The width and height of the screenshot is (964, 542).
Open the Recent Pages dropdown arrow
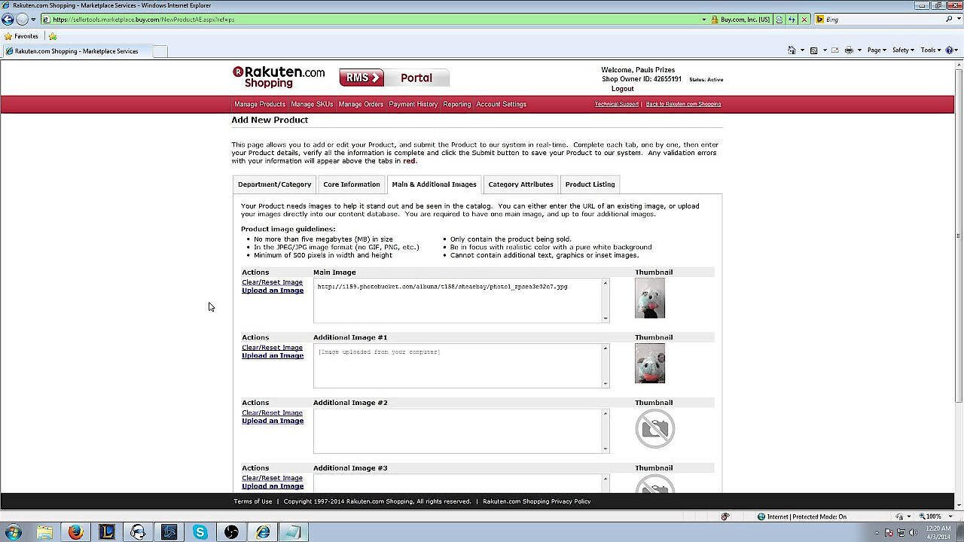pos(33,20)
